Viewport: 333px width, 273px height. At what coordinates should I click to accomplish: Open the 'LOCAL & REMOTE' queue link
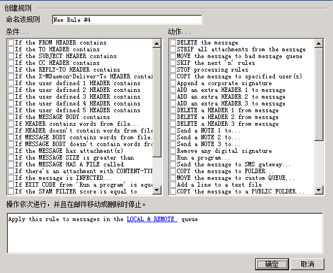(x=152, y=219)
